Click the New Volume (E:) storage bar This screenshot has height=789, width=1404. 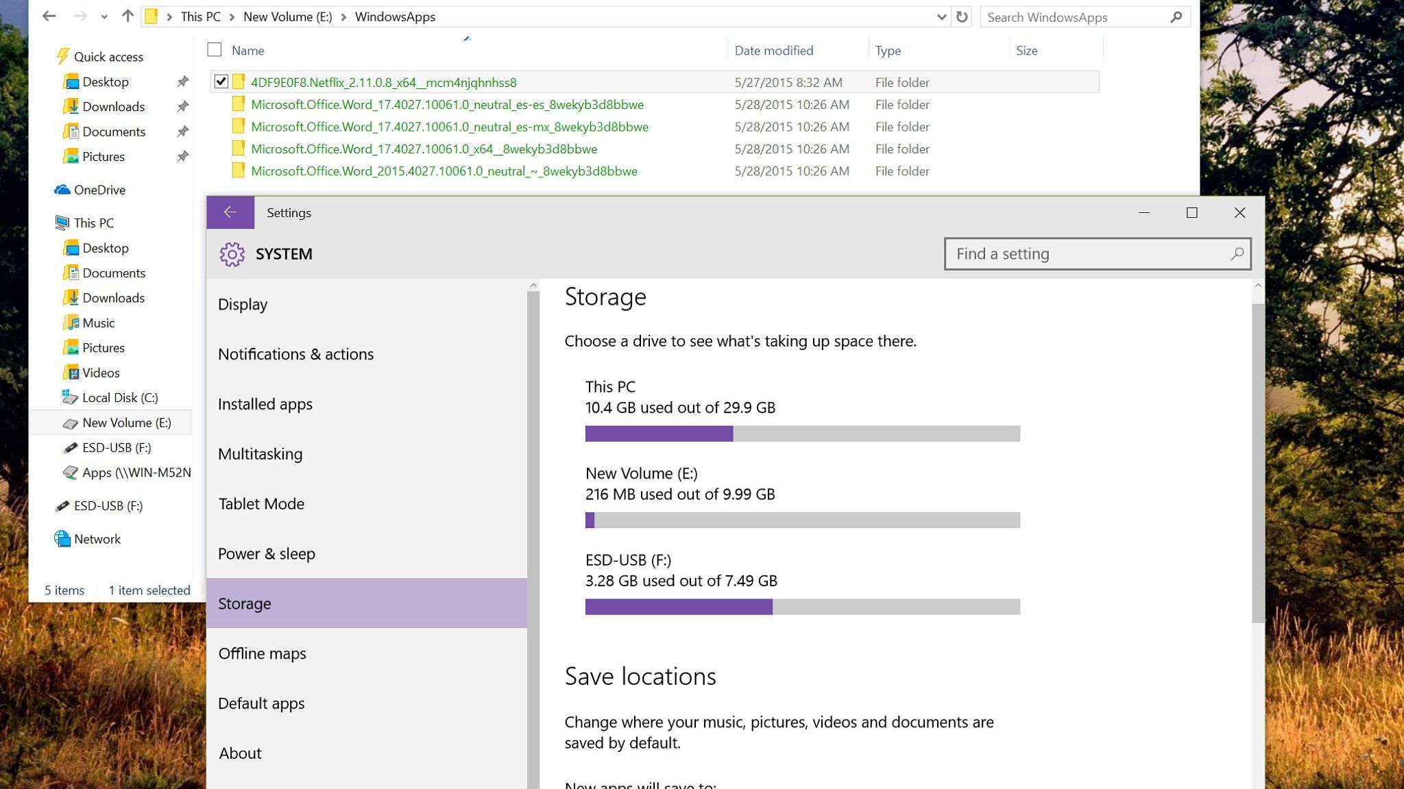802,520
